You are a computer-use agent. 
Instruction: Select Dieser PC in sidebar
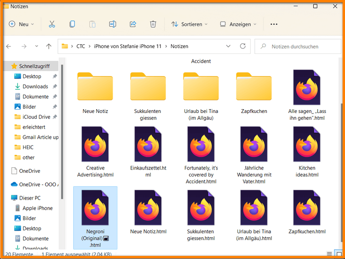(x=30, y=198)
